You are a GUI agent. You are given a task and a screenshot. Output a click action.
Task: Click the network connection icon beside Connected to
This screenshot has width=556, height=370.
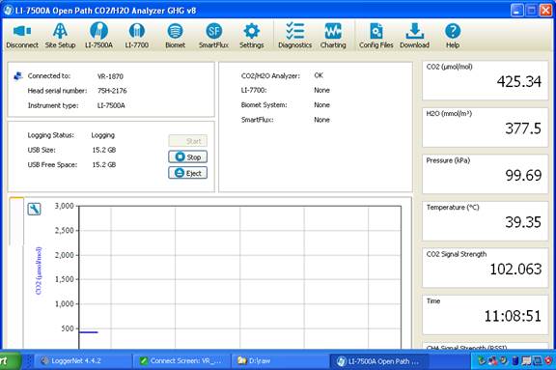click(17, 76)
